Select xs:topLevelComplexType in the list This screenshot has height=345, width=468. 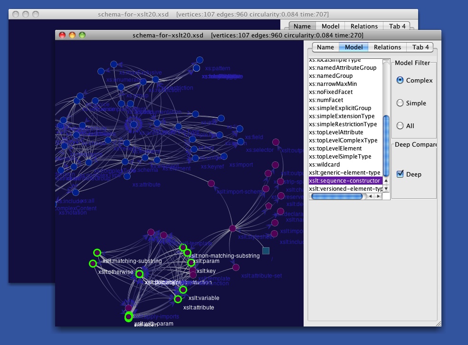point(345,140)
